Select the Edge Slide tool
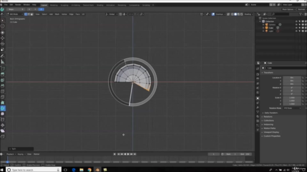The image size is (307, 172). (x=2, y=119)
